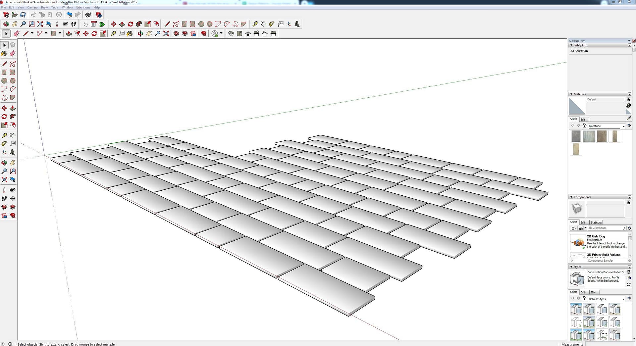This screenshot has height=346, width=636.
Task: Open the Camera menu
Action: pyautogui.click(x=32, y=7)
